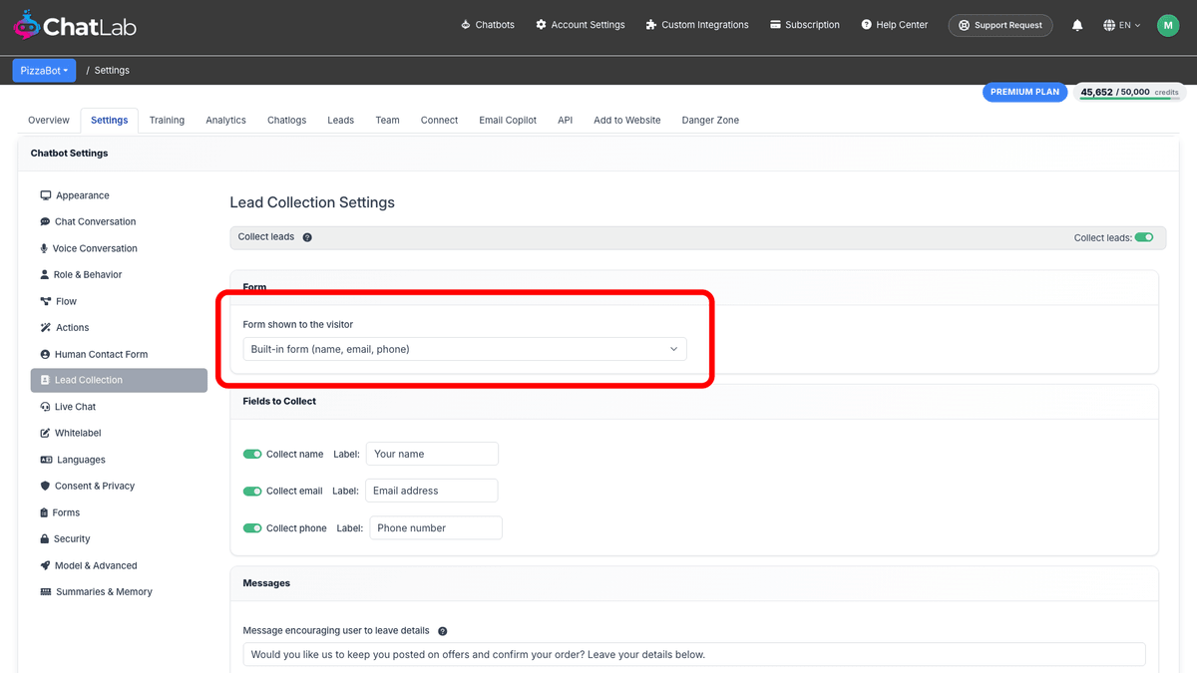Click the Actions magic wand icon
The height and width of the screenshot is (673, 1197).
click(x=45, y=327)
